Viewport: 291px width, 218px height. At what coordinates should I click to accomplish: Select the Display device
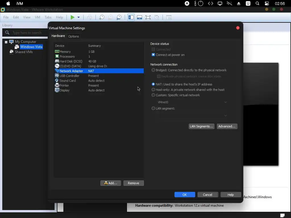(x=99, y=90)
